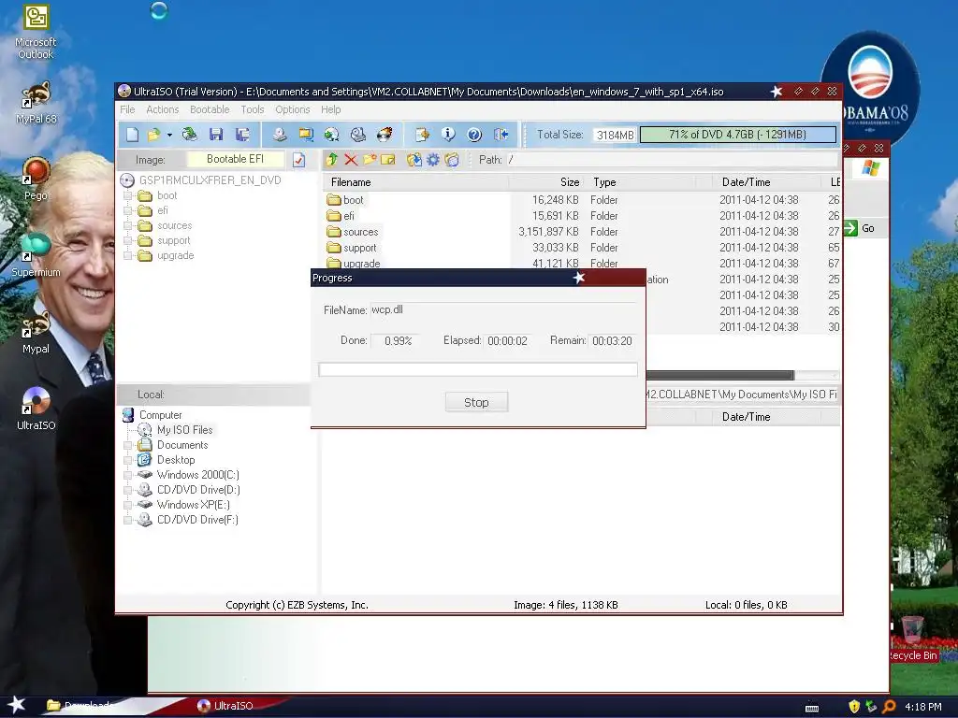The image size is (958, 718).
Task: Select the GSP1RMCULXFRER_EN_DVD root node
Action: click(210, 180)
